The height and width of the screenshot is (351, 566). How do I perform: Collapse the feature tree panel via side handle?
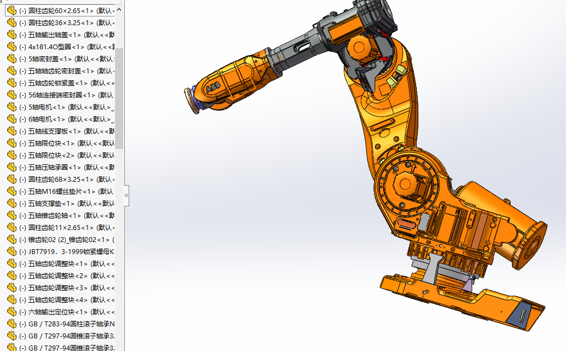point(126,195)
